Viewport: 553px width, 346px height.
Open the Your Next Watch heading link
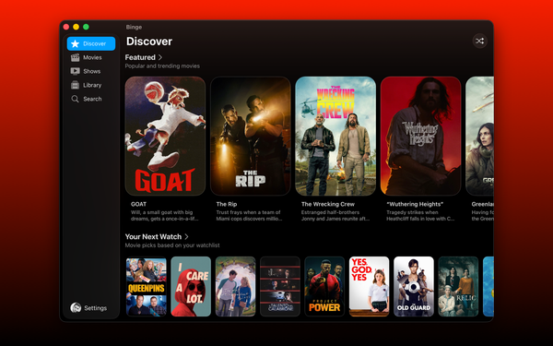click(x=153, y=236)
